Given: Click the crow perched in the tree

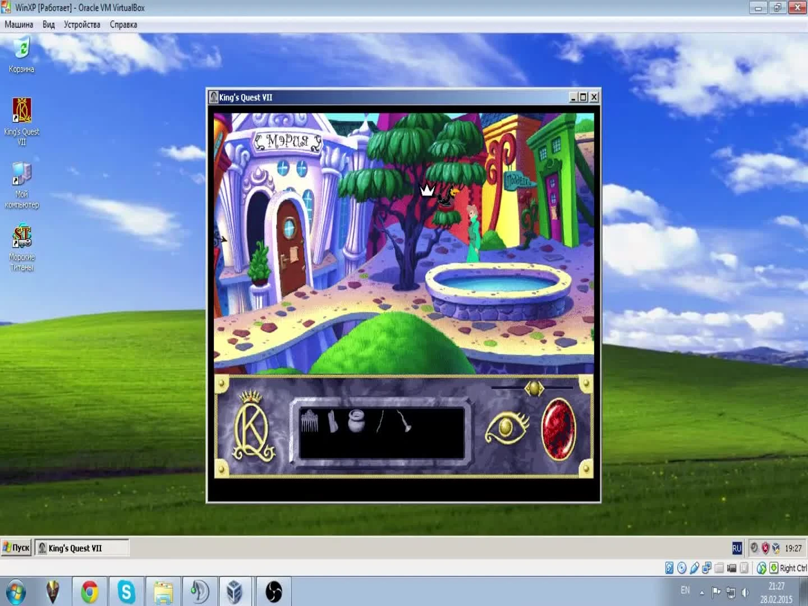Looking at the screenshot, I should [x=448, y=196].
